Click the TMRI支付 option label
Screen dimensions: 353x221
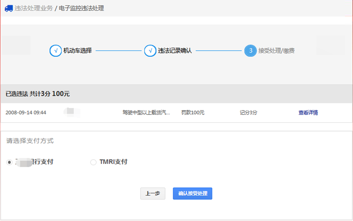point(113,162)
